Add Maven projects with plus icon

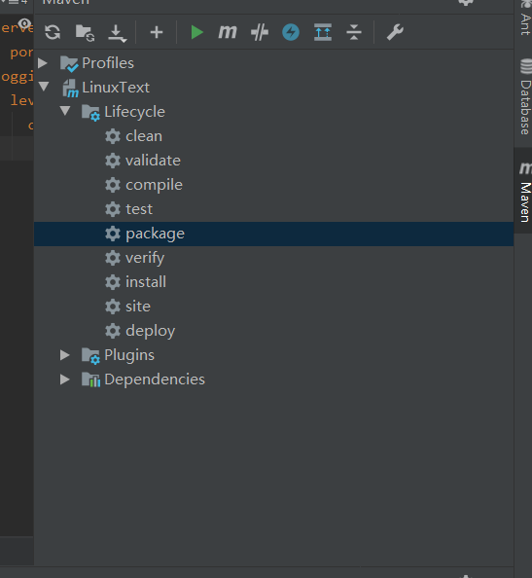(x=157, y=32)
